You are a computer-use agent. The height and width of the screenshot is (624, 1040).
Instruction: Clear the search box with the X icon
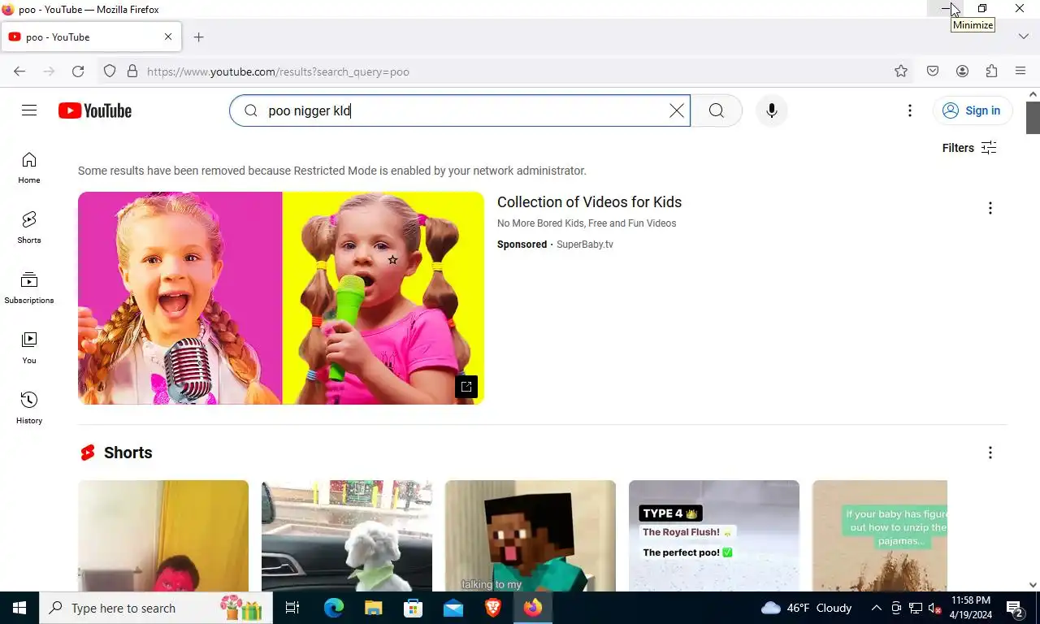tap(676, 110)
